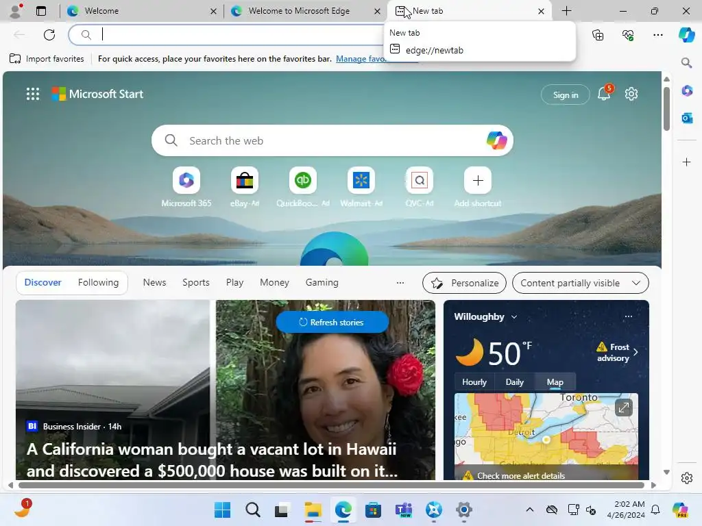Click the horizontal scrollbar at the bottom
This screenshot has width=702, height=526.
click(x=331, y=486)
